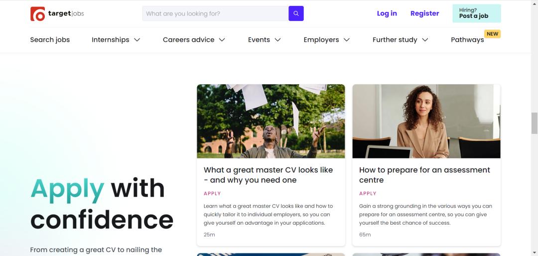Image resolution: width=538 pixels, height=256 pixels.
Task: Open 'What a great master CV looks like' title
Action: pos(269,175)
